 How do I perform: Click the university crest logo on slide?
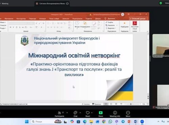click(x=25, y=41)
